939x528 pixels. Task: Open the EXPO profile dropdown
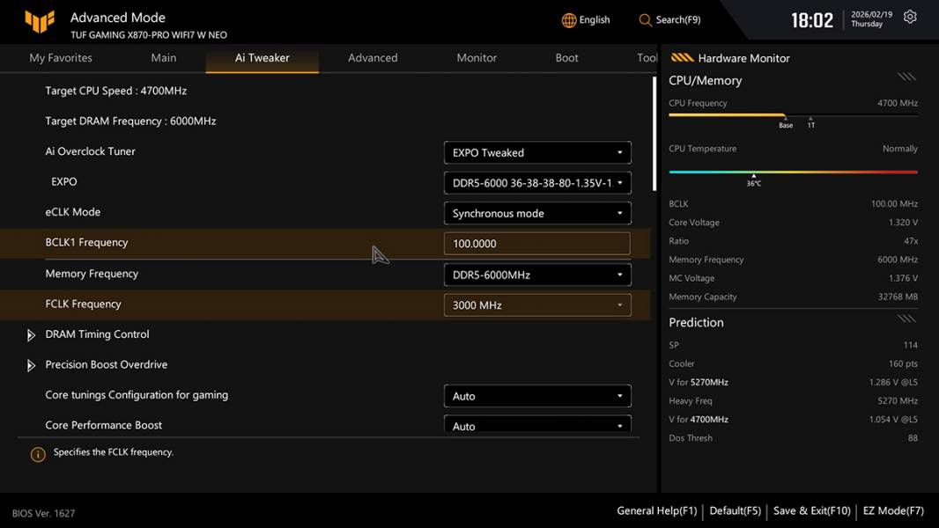(536, 183)
